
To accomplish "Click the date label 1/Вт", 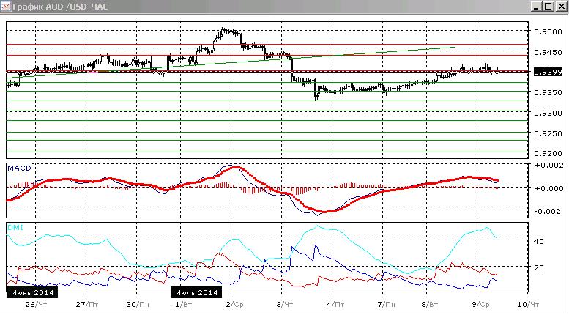I will tap(182, 304).
